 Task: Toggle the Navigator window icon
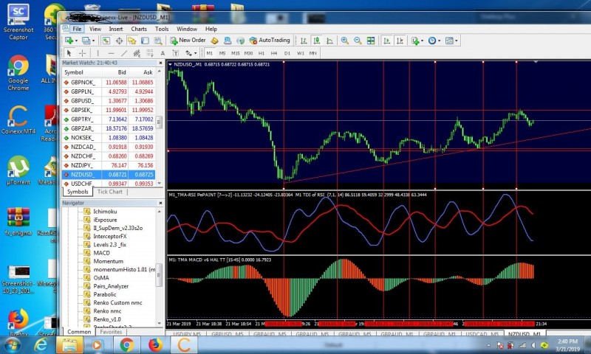[132, 41]
